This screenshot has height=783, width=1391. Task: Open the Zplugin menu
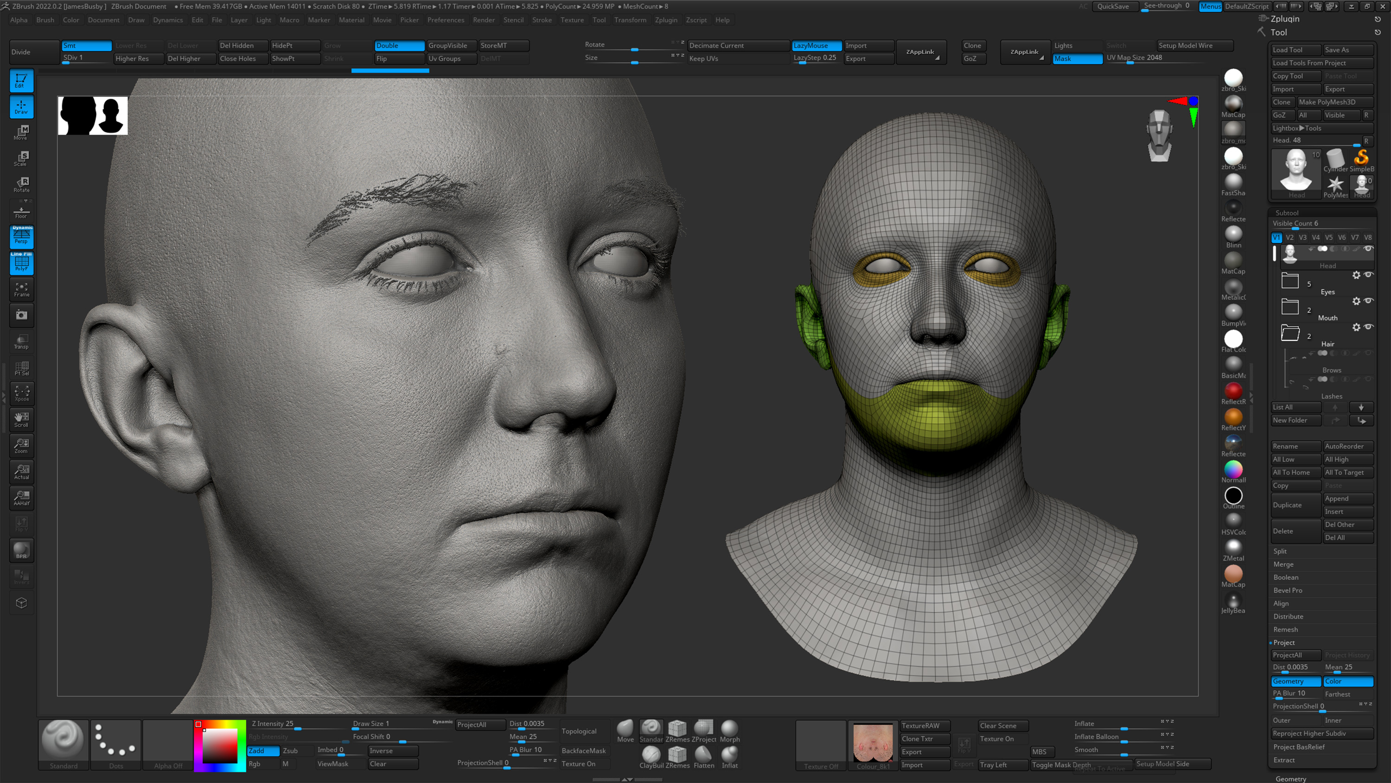tap(666, 20)
